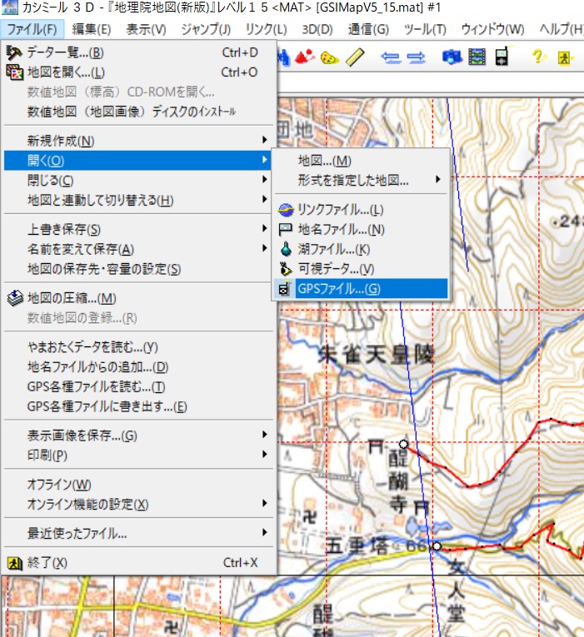
Task: Expand the 表示画像を保存...(G) submenu arrow
Action: tap(265, 435)
